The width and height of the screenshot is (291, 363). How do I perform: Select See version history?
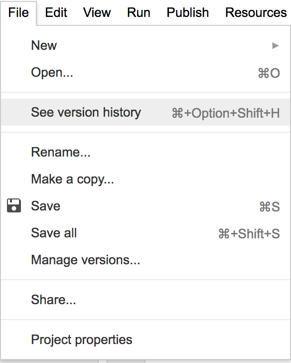pyautogui.click(x=145, y=112)
